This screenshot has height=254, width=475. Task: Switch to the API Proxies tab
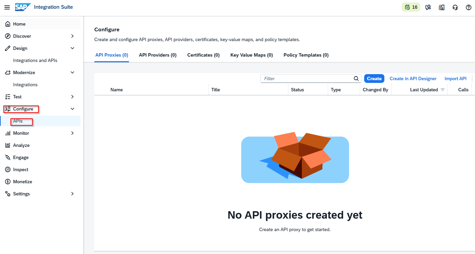pyautogui.click(x=112, y=55)
